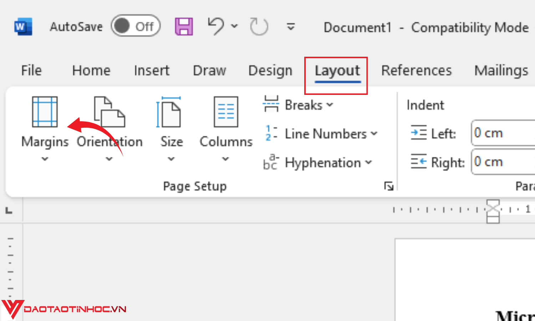This screenshot has height=321, width=535.
Task: Click the Hyphenation icon
Action: click(x=271, y=162)
